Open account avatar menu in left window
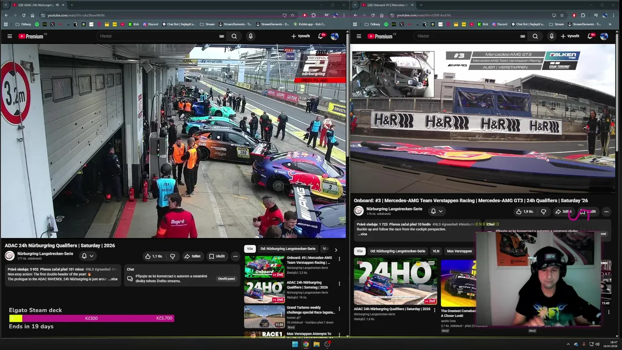This screenshot has height=350, width=622. pos(334,36)
